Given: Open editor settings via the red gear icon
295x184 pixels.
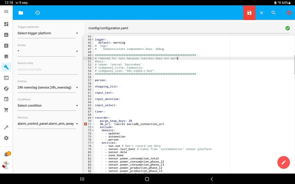Looking at the screenshot, I should point(289,13).
